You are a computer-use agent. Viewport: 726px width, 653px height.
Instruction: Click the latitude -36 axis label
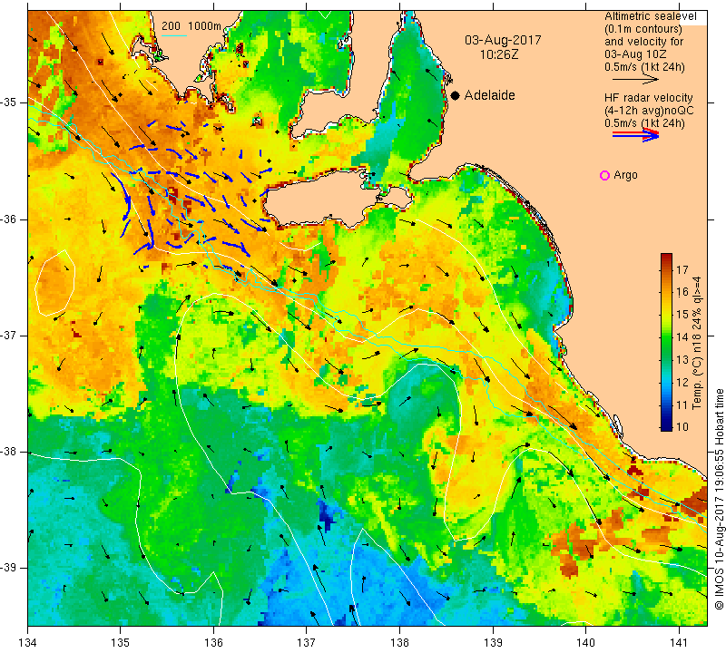[x=9, y=219]
